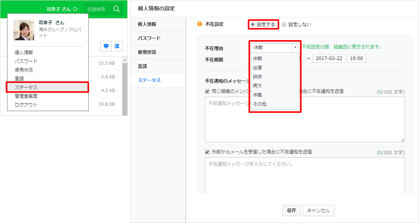Toggle same-organization absence notice checkbox

(207, 91)
